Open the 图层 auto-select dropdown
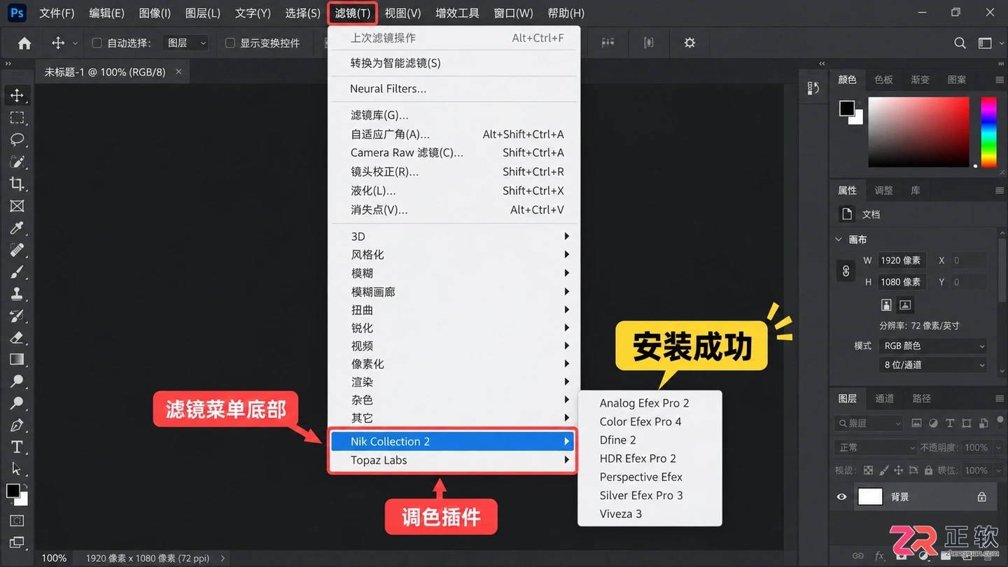This screenshot has width=1008, height=567. point(185,43)
